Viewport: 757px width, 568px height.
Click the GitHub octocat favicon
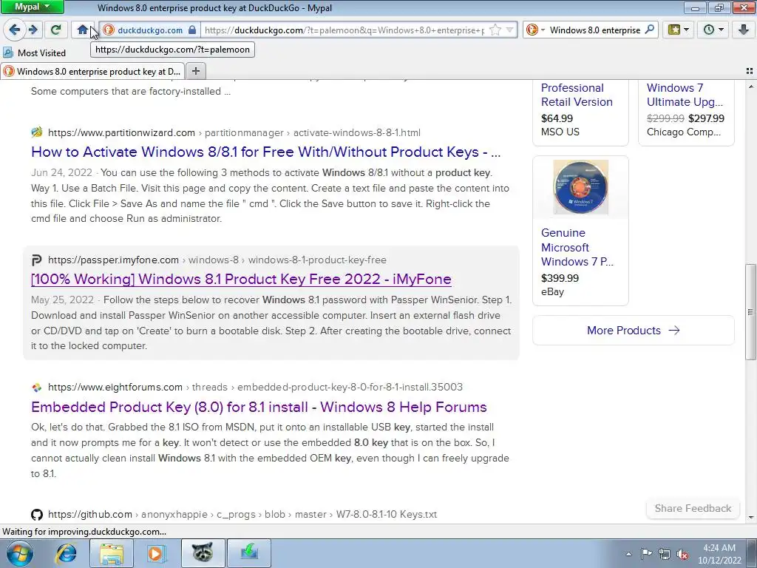click(37, 515)
